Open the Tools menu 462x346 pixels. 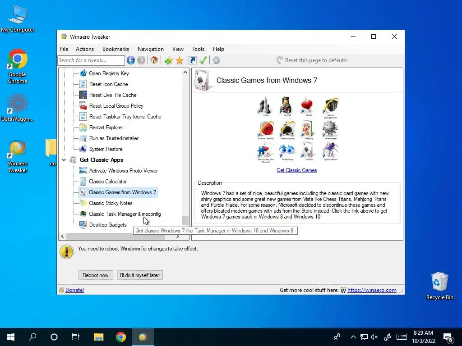[199, 49]
